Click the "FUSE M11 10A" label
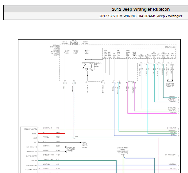The width and height of the screenshot is (188, 173). [67, 52]
